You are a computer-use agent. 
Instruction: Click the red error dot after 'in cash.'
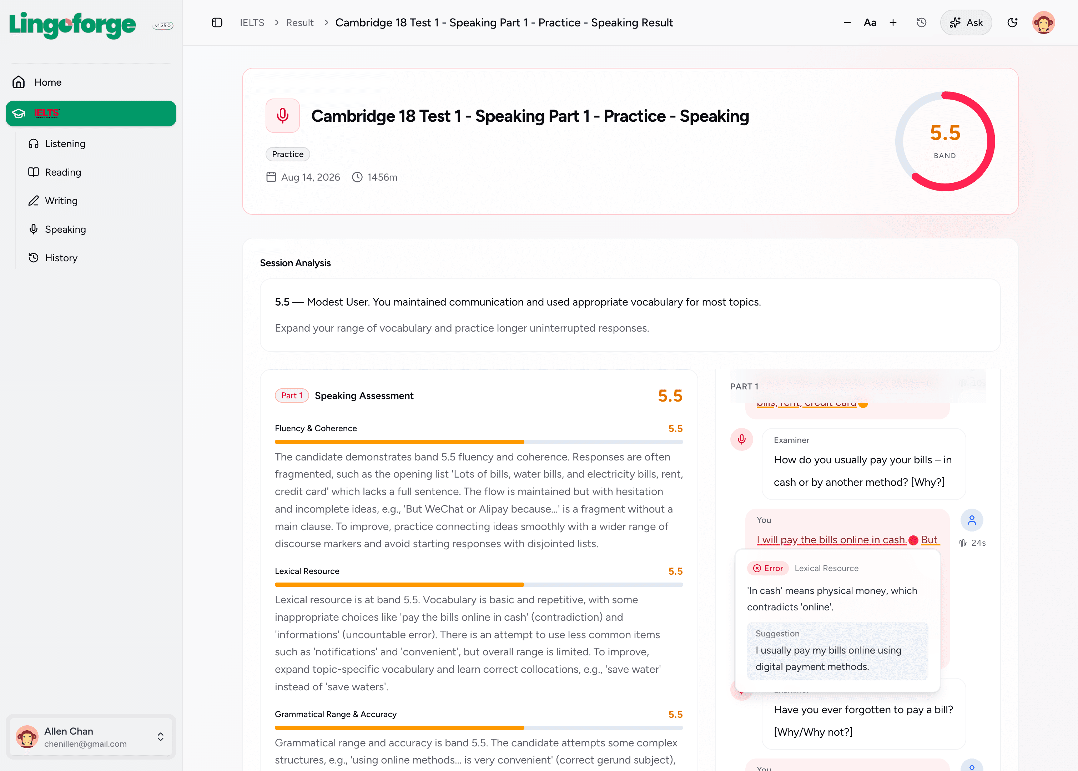click(x=913, y=540)
